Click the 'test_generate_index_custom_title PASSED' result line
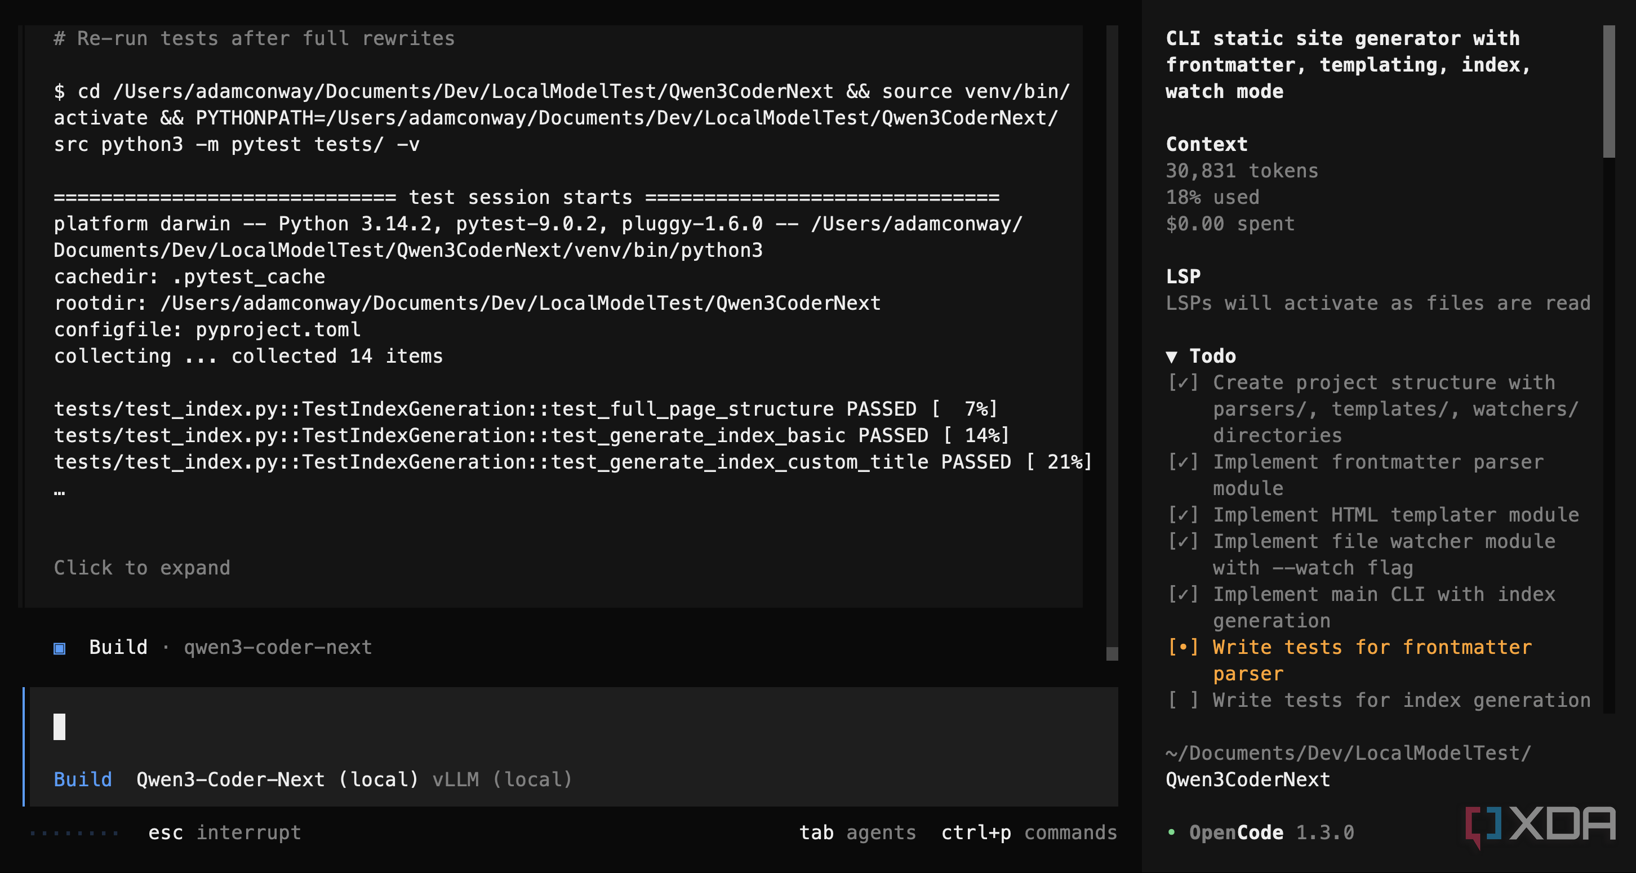The image size is (1636, 873). [573, 462]
